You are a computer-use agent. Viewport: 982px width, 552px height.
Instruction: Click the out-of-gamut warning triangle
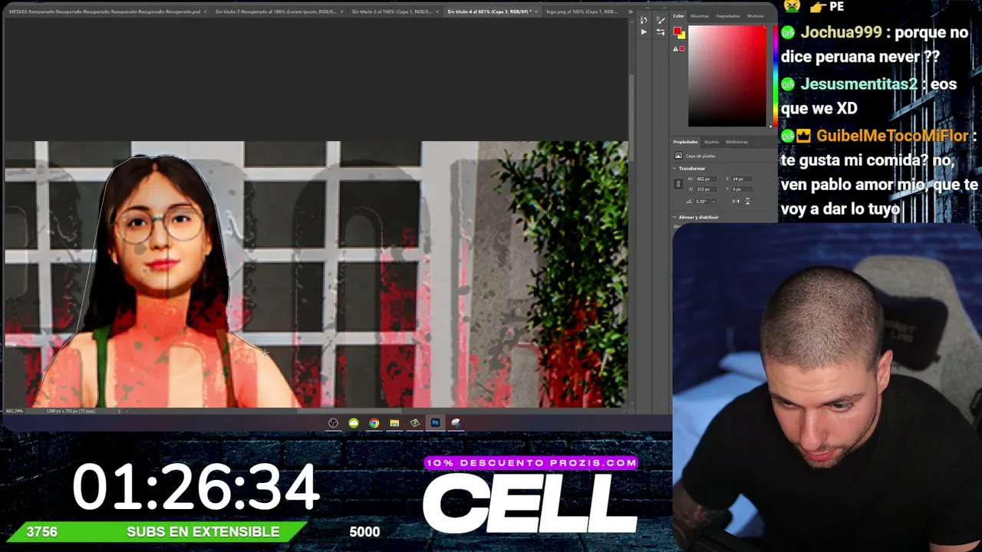click(675, 49)
